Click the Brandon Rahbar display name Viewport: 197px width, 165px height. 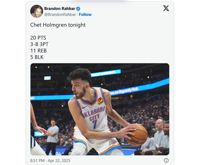tap(60, 9)
